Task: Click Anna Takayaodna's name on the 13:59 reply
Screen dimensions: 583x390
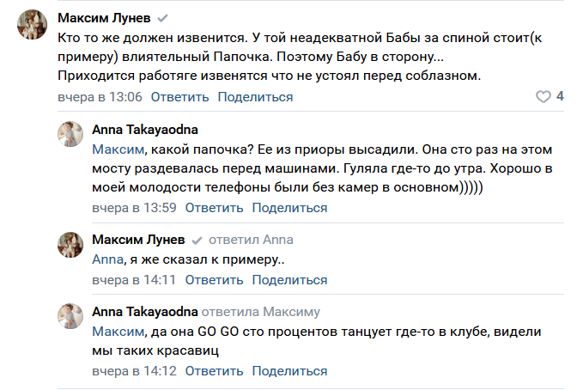Action: point(144,130)
